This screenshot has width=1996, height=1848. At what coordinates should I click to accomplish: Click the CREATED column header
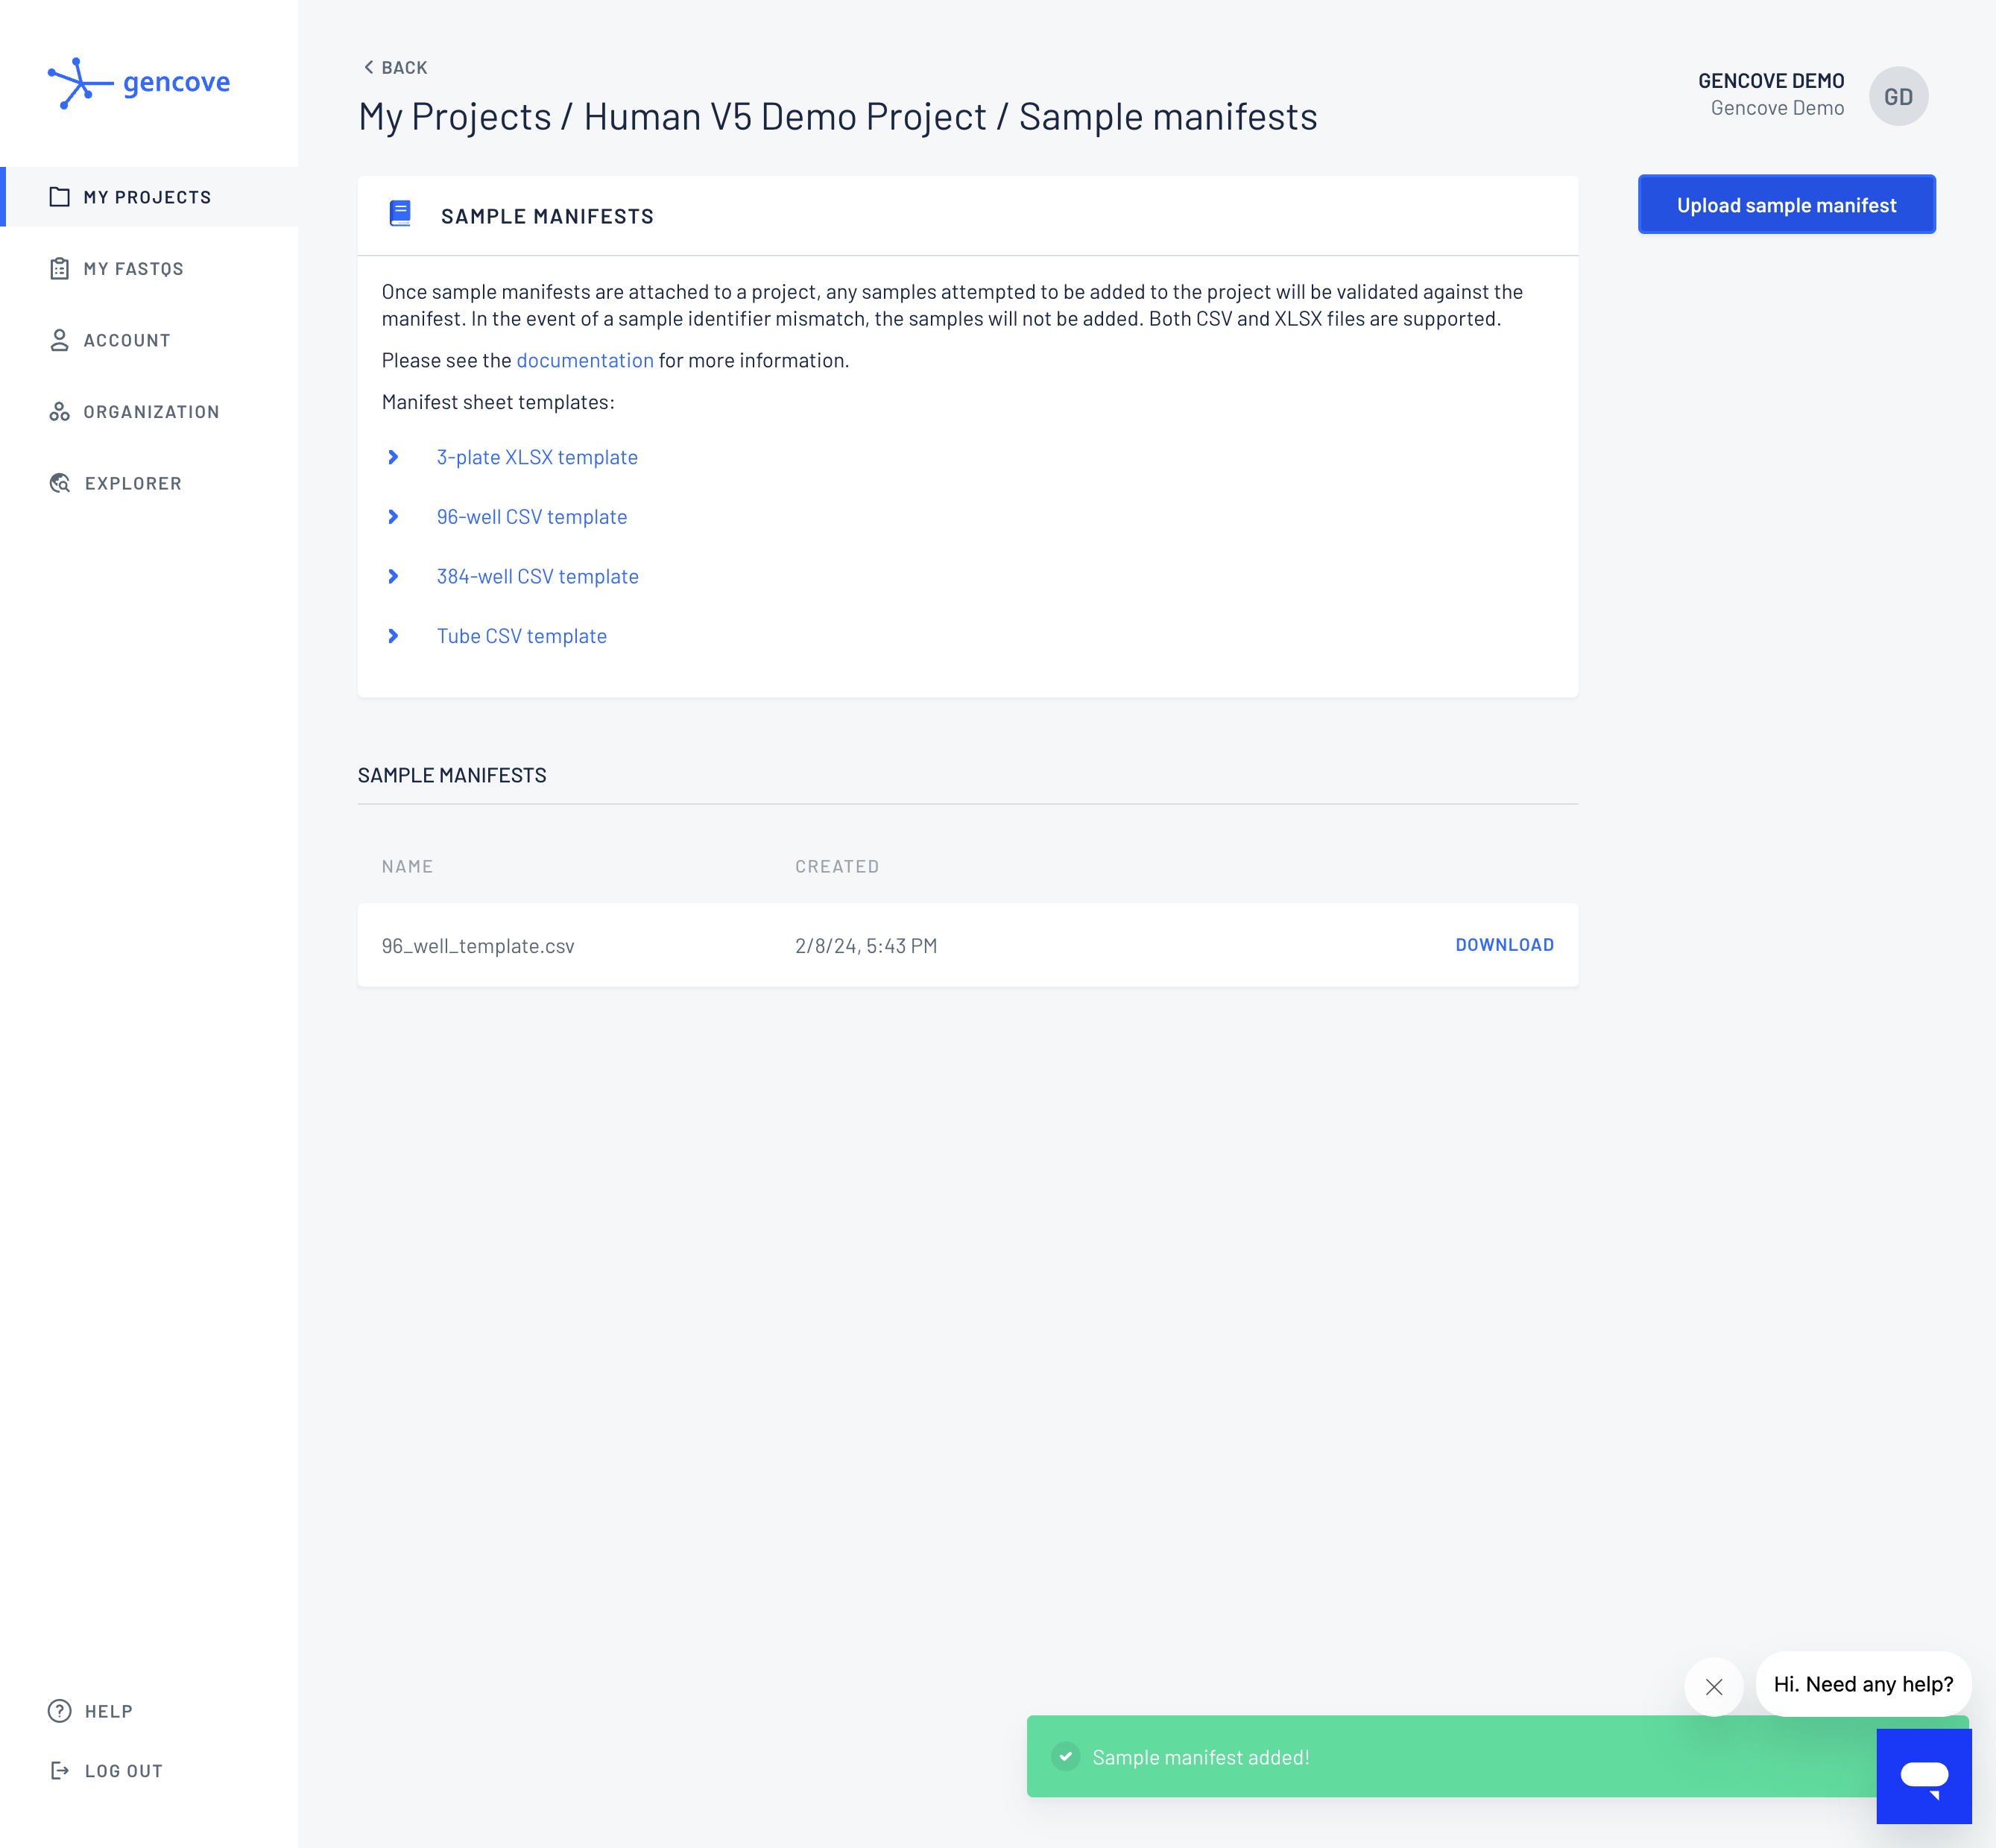(837, 867)
